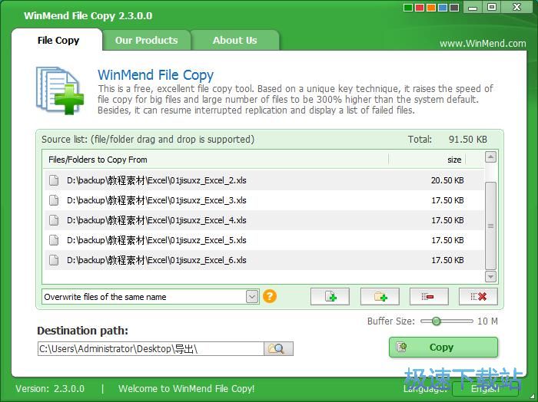Click the Total 91.50 KB value
Image resolution: width=538 pixels, height=402 pixels.
(x=467, y=140)
